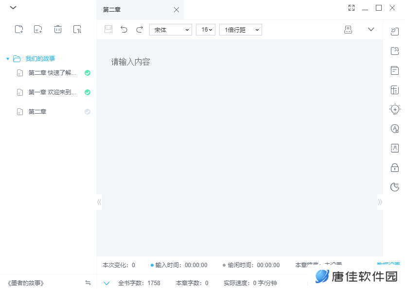The height and width of the screenshot is (289, 405).
Task: Click the 实际速度: 0 字/分钟 text
Action: pos(250,283)
